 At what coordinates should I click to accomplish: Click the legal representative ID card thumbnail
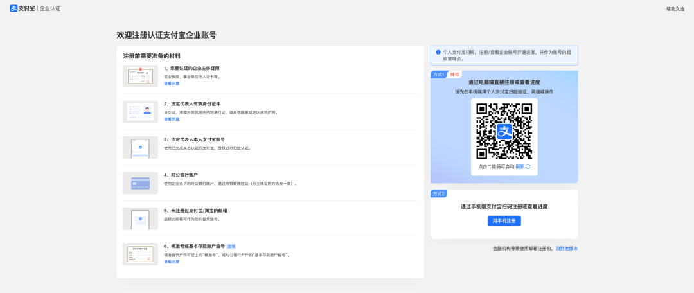coord(140,112)
